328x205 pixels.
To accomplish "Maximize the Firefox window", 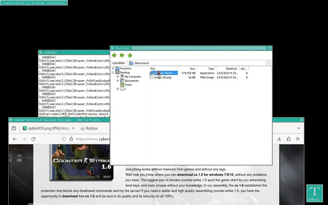I will 302,120.
